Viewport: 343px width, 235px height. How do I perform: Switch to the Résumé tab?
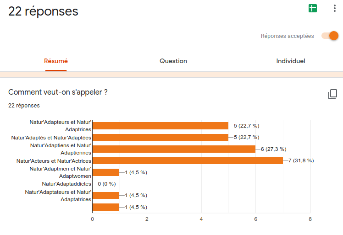[x=56, y=61]
